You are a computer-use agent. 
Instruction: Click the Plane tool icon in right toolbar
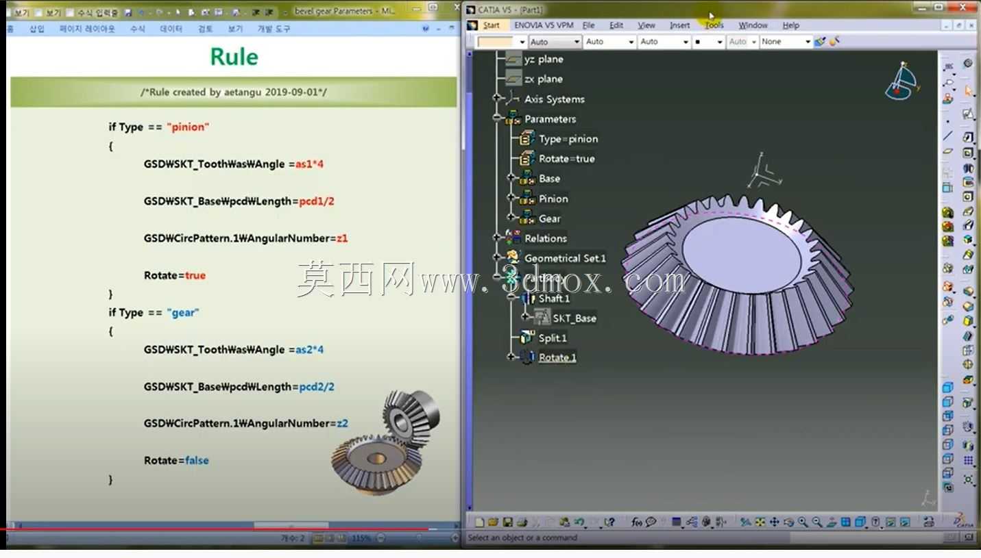click(x=948, y=151)
